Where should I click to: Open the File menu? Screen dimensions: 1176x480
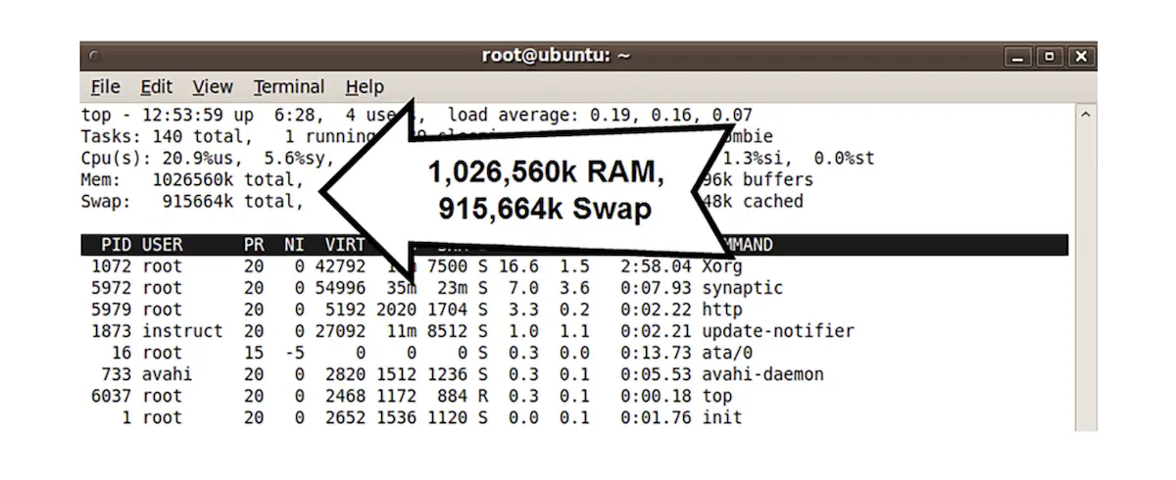(105, 87)
